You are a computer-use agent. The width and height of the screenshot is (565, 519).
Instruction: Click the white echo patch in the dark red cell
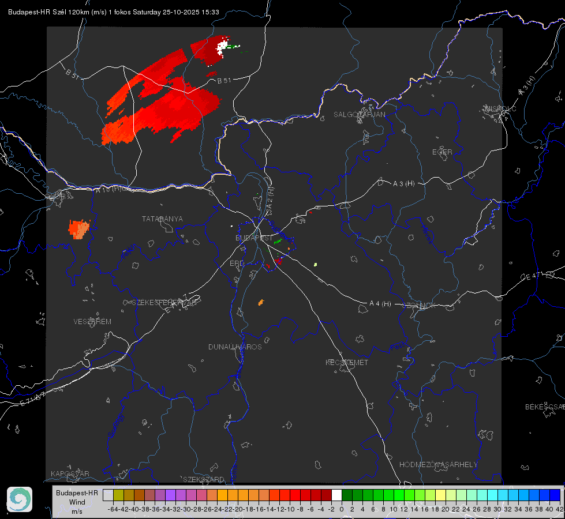pos(222,47)
